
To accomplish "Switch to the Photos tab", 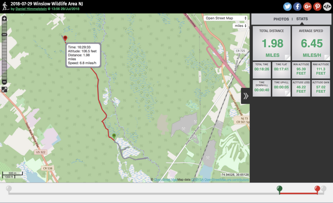I will (x=281, y=19).
